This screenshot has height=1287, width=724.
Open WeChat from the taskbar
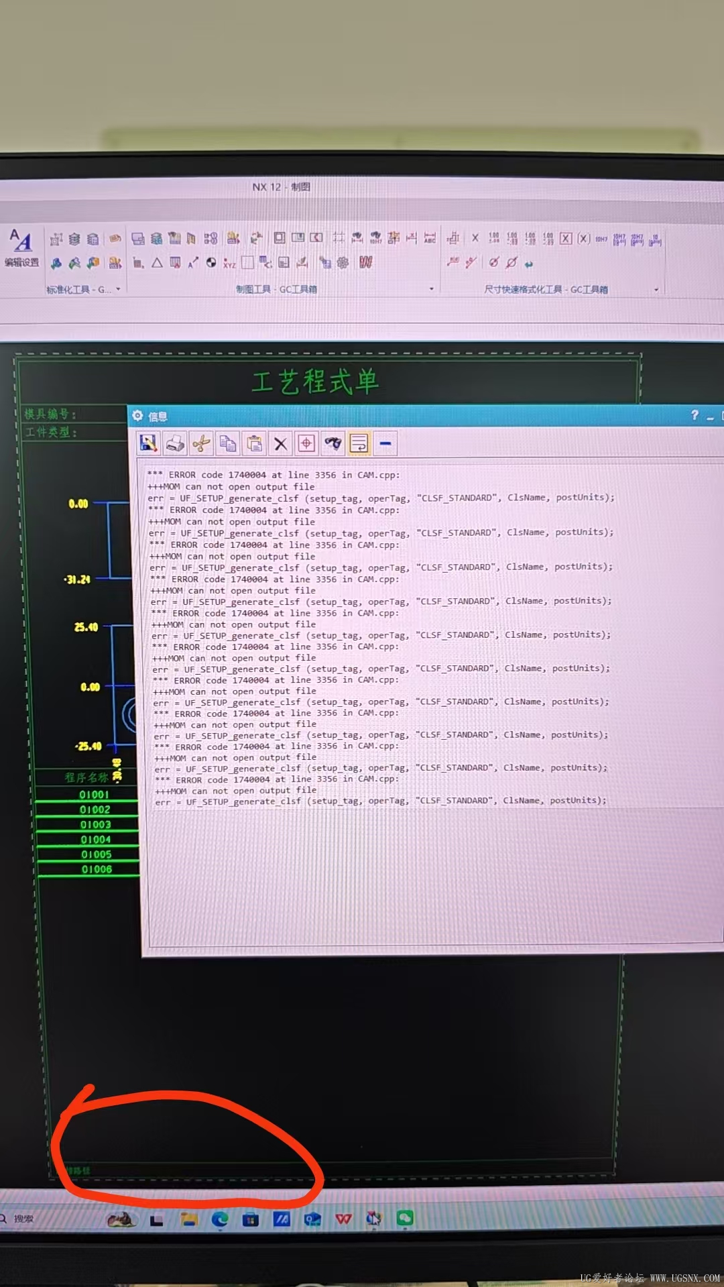click(x=405, y=1218)
